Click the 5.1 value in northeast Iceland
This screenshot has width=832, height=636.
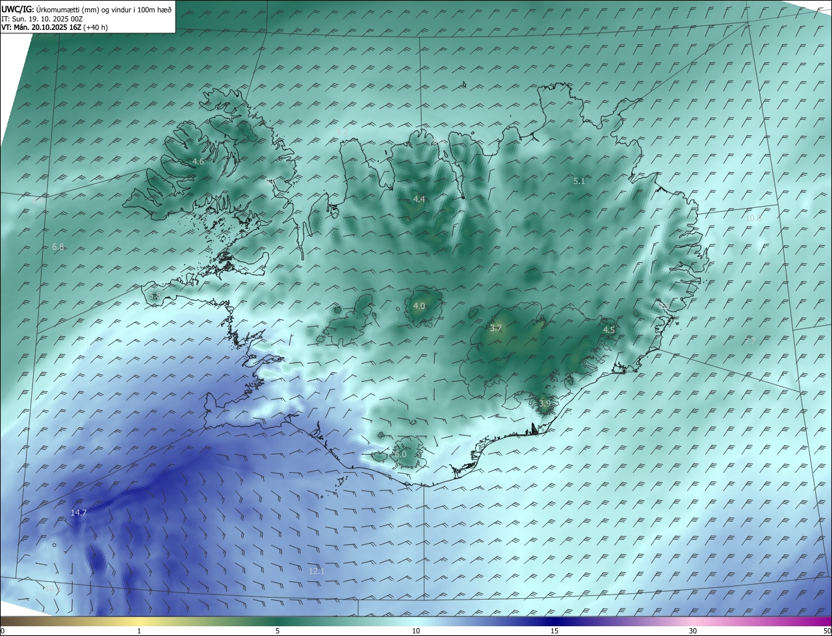tap(579, 181)
